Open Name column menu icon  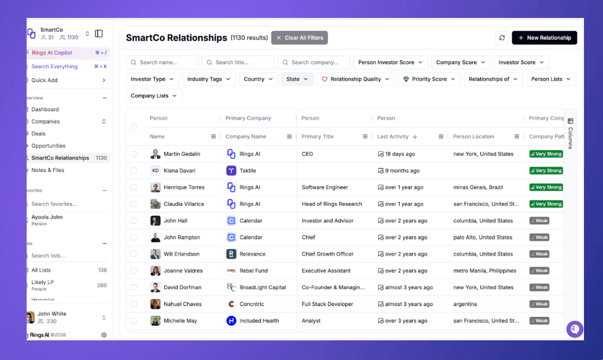[213, 136]
